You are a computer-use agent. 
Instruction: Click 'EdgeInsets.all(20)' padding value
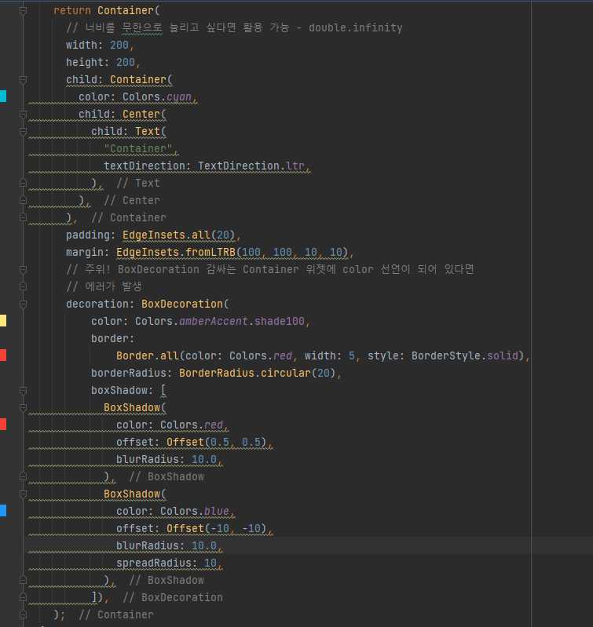(x=179, y=235)
